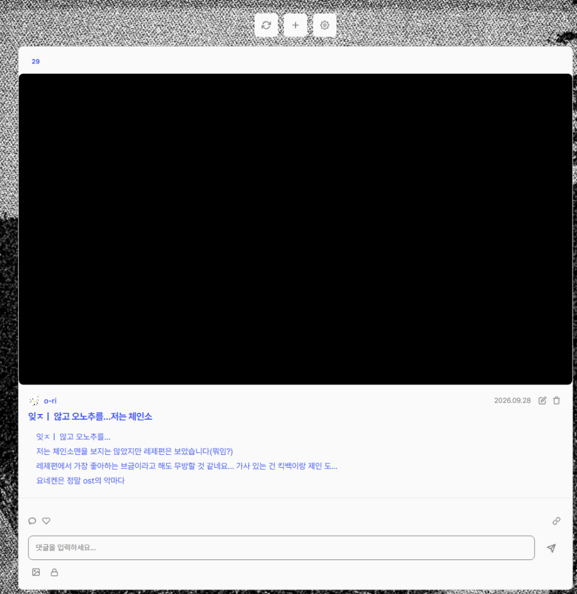Click the line starting 레제편에서 가장 좋아하는
This screenshot has width=577, height=594.
(x=187, y=466)
